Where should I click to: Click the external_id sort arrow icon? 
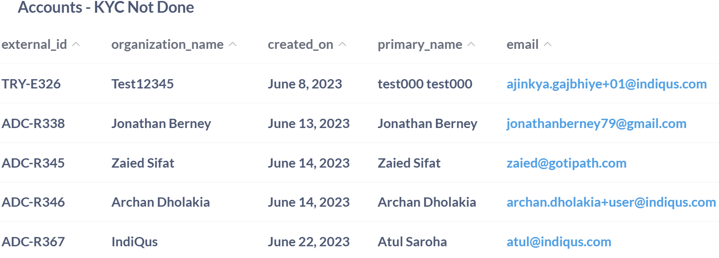point(76,44)
